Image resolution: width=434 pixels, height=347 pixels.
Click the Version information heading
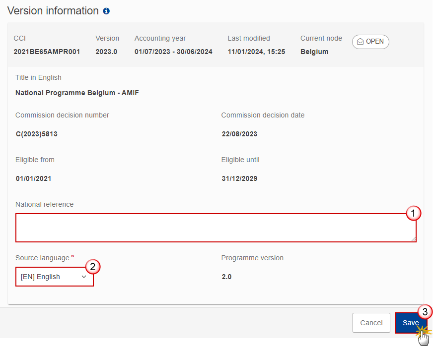pos(53,11)
